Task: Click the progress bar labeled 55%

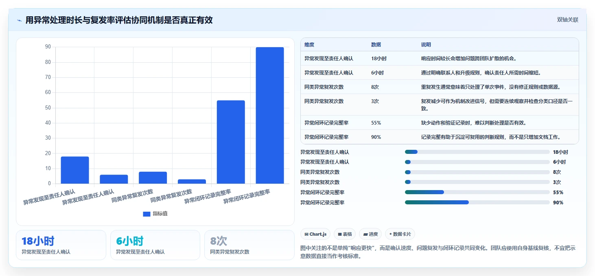Action: coord(477,192)
